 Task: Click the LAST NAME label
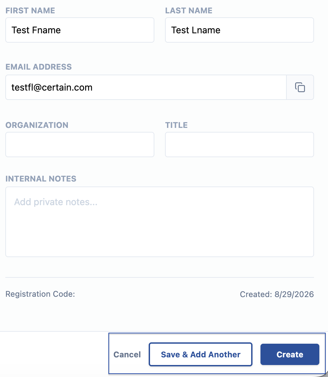(x=189, y=11)
